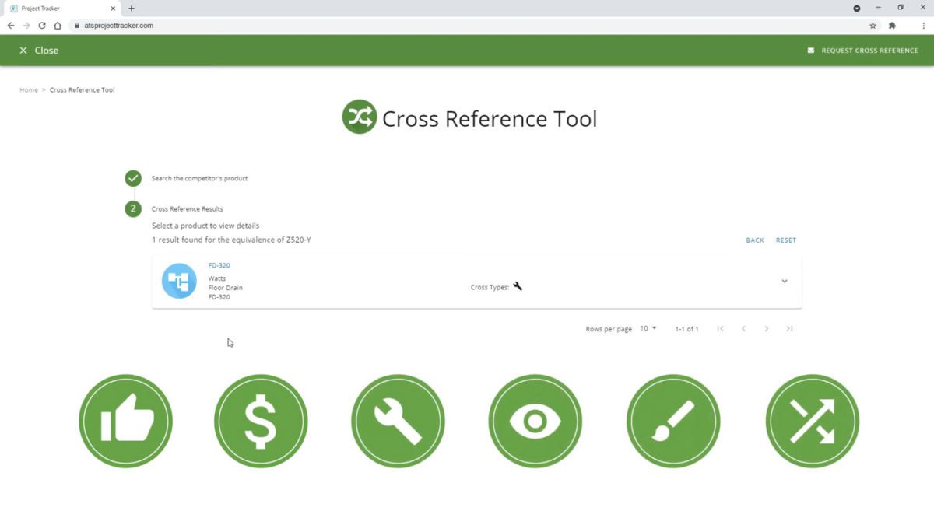This screenshot has width=934, height=525.
Task: Open the Rows per page dropdown
Action: pyautogui.click(x=648, y=328)
